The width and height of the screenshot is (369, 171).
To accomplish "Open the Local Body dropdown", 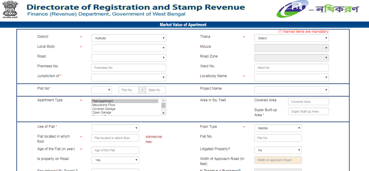I will pyautogui.click(x=129, y=48).
